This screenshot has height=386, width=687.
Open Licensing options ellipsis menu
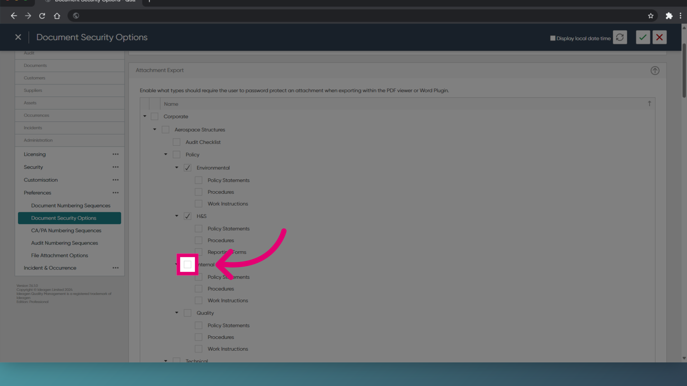116,154
